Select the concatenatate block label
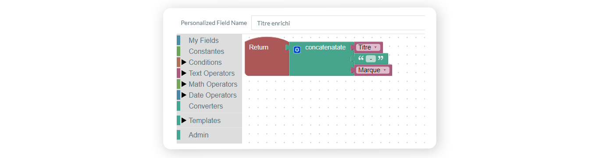 click(325, 47)
